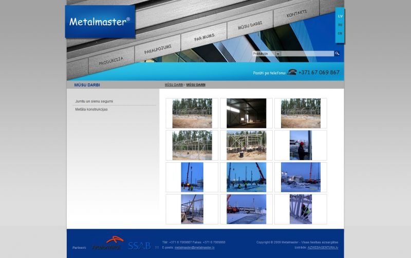Open the worker in yellow vest on frame thumbnail
This screenshot has width=411, height=258.
tap(301, 209)
